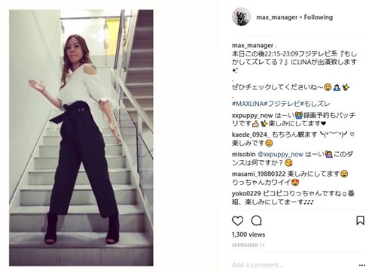Open the #MAXLINA hashtag

pos(248,104)
